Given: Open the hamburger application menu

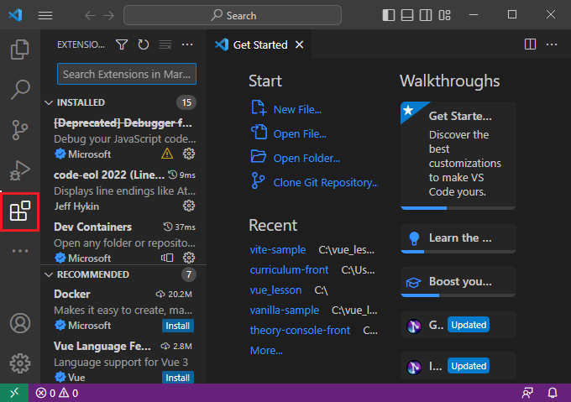Looking at the screenshot, I should tap(45, 15).
